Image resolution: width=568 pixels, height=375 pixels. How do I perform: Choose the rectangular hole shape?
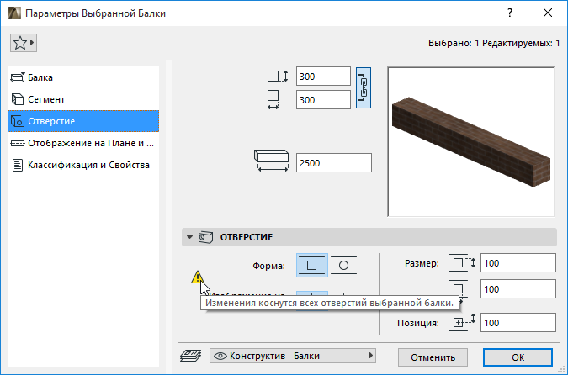tap(312, 266)
